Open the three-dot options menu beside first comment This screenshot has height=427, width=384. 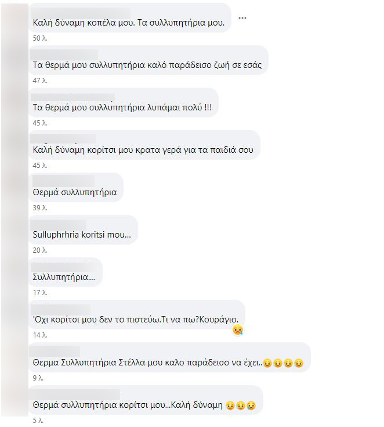(x=242, y=18)
